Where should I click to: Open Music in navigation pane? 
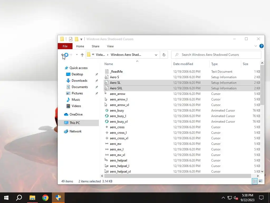tap(76, 100)
